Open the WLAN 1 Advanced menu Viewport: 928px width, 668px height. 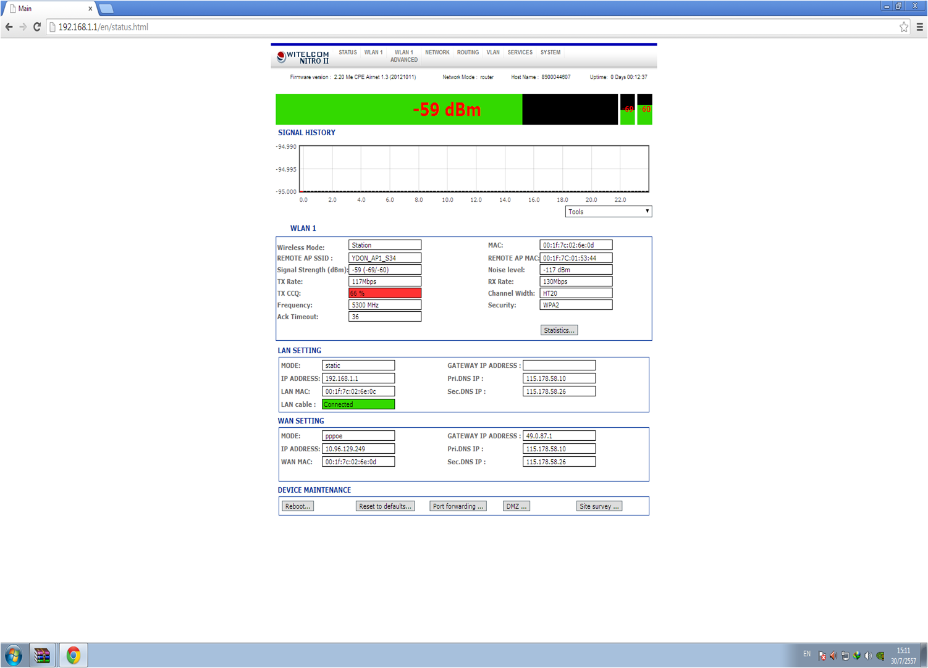tap(404, 56)
